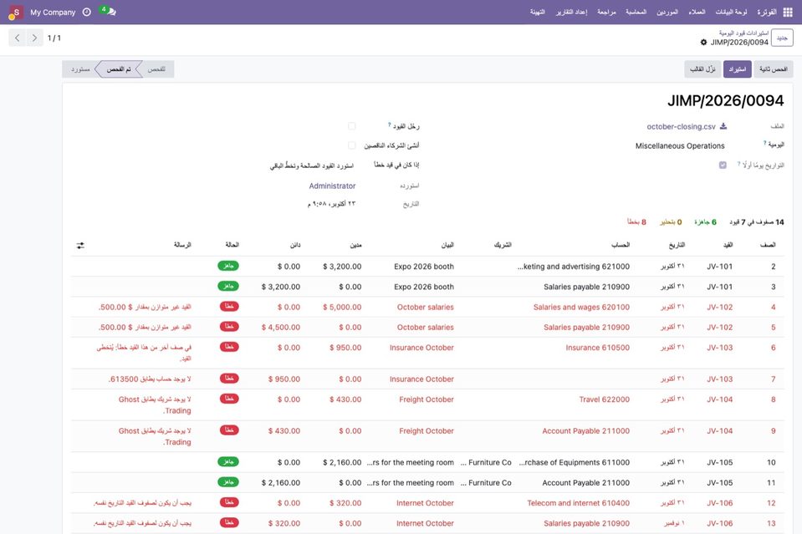Click the My Company switcher
802x534 pixels.
[53, 12]
